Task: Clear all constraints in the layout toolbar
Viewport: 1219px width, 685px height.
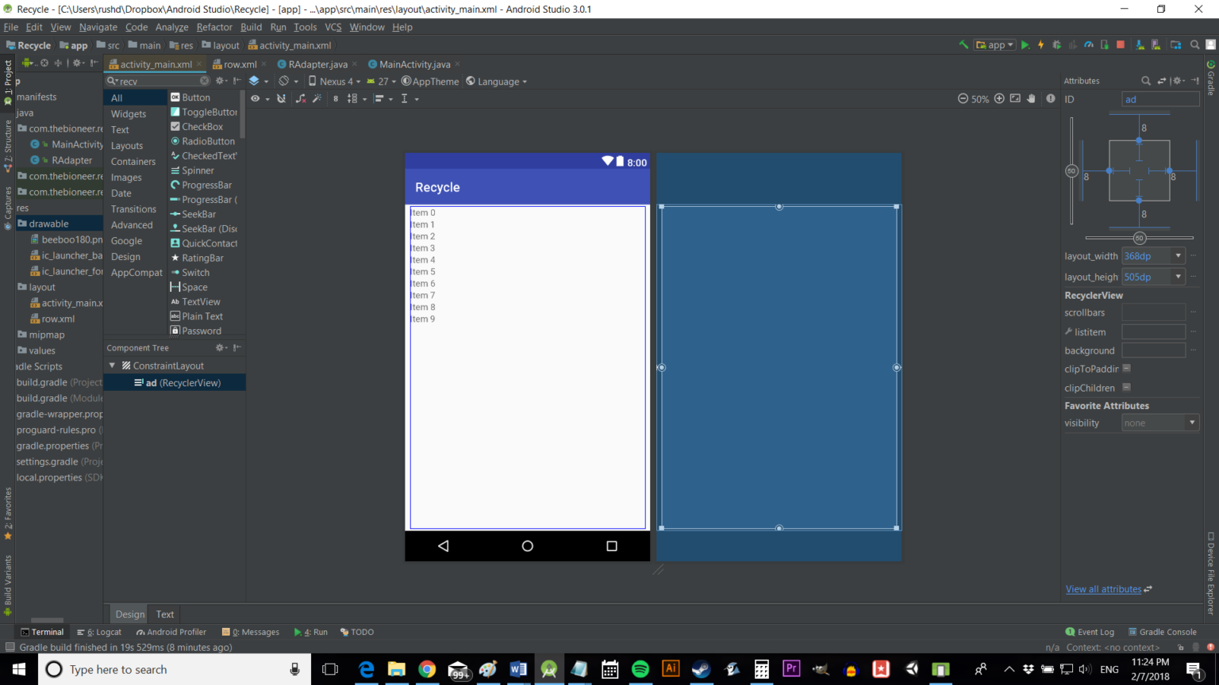Action: click(299, 98)
